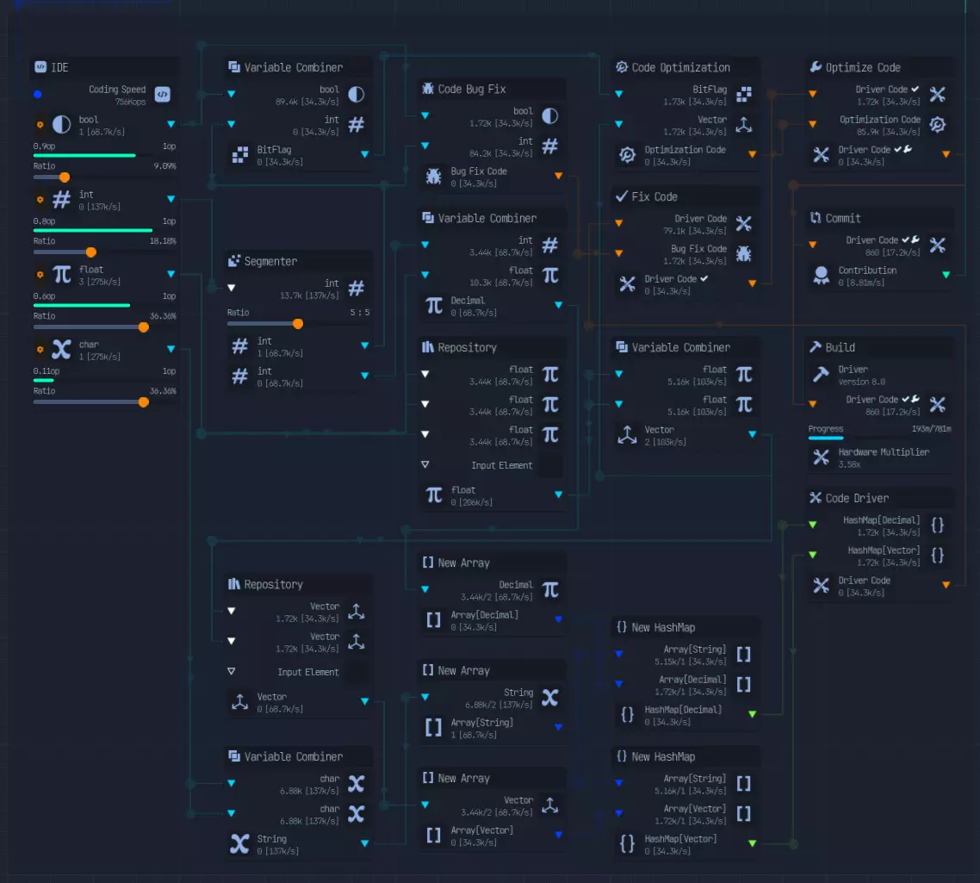Click the Build Progress bar
Image resolution: width=980 pixels, height=883 pixels.
coord(879,438)
